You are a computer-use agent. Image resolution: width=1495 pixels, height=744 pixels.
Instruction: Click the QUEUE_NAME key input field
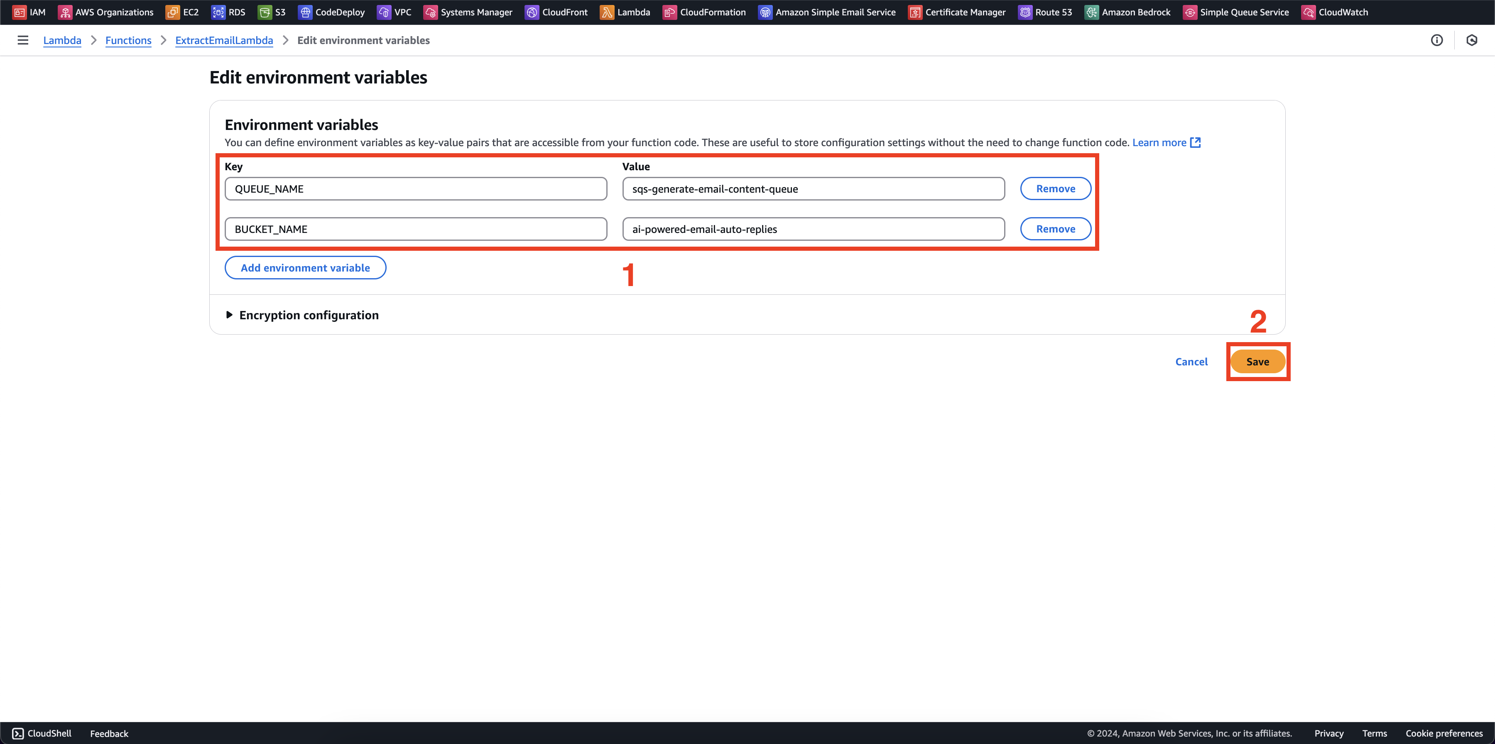[x=416, y=188]
